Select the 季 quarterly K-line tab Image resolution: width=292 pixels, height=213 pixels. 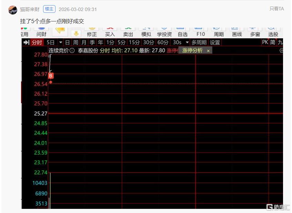92,42
